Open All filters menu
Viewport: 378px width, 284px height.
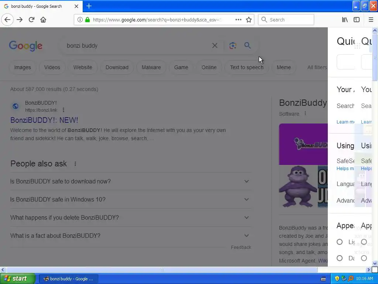click(x=317, y=67)
